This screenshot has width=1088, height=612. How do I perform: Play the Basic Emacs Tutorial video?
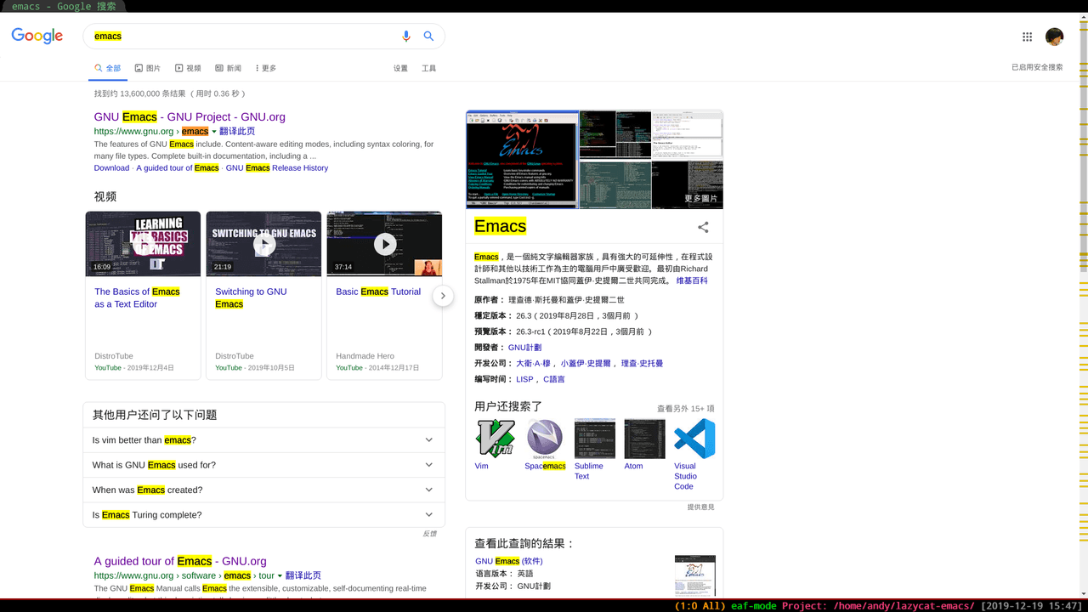point(385,244)
